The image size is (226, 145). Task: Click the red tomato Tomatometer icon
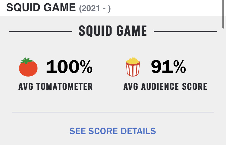coord(28,67)
